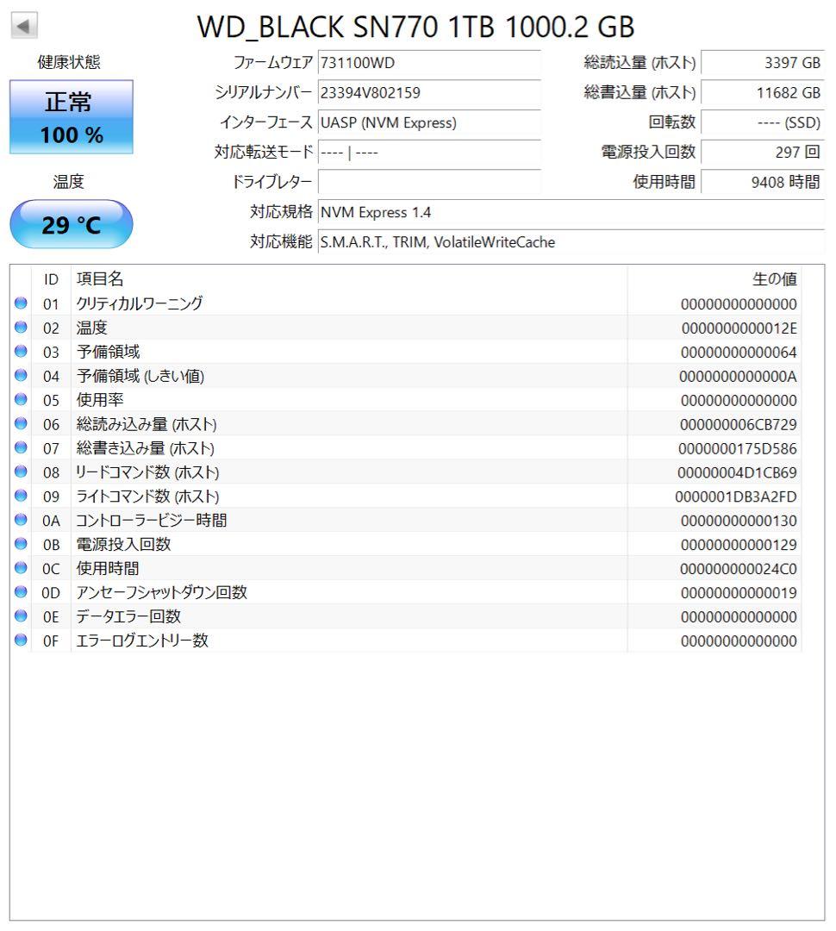The height and width of the screenshot is (931, 836).
Task: Click the status indicator for the 温度 attribute
Action: (x=21, y=328)
